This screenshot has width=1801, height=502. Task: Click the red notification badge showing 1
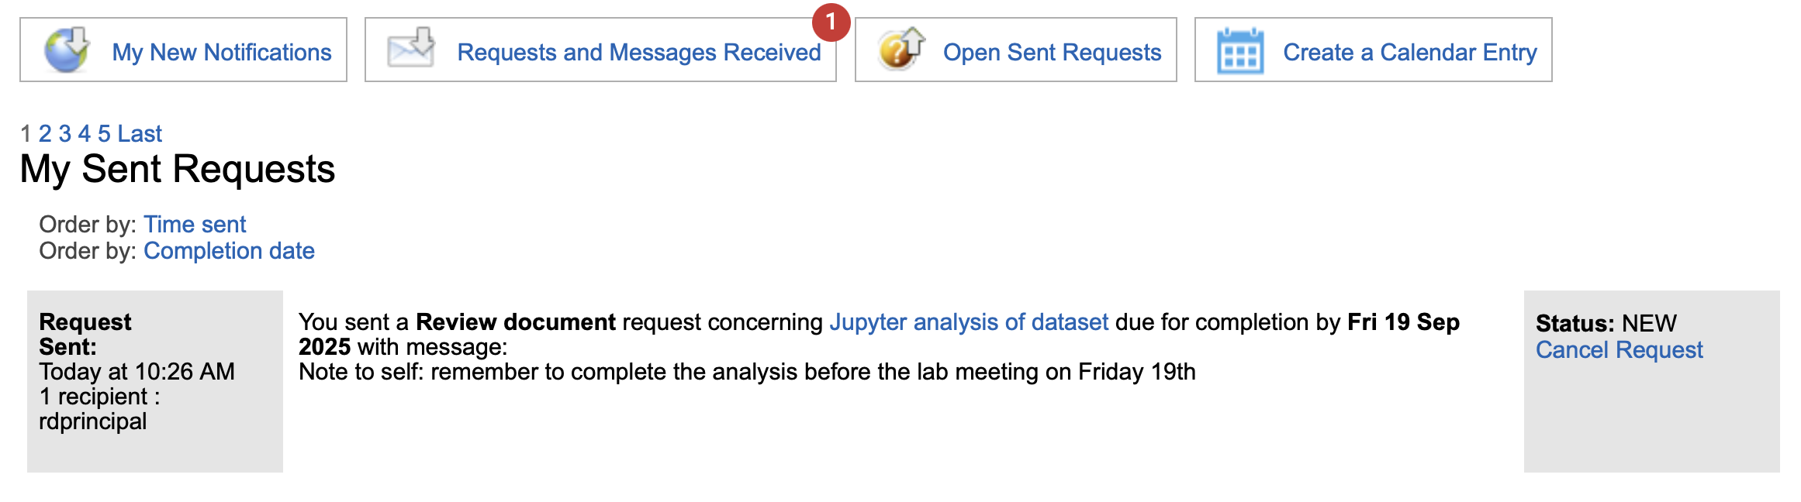pos(831,22)
